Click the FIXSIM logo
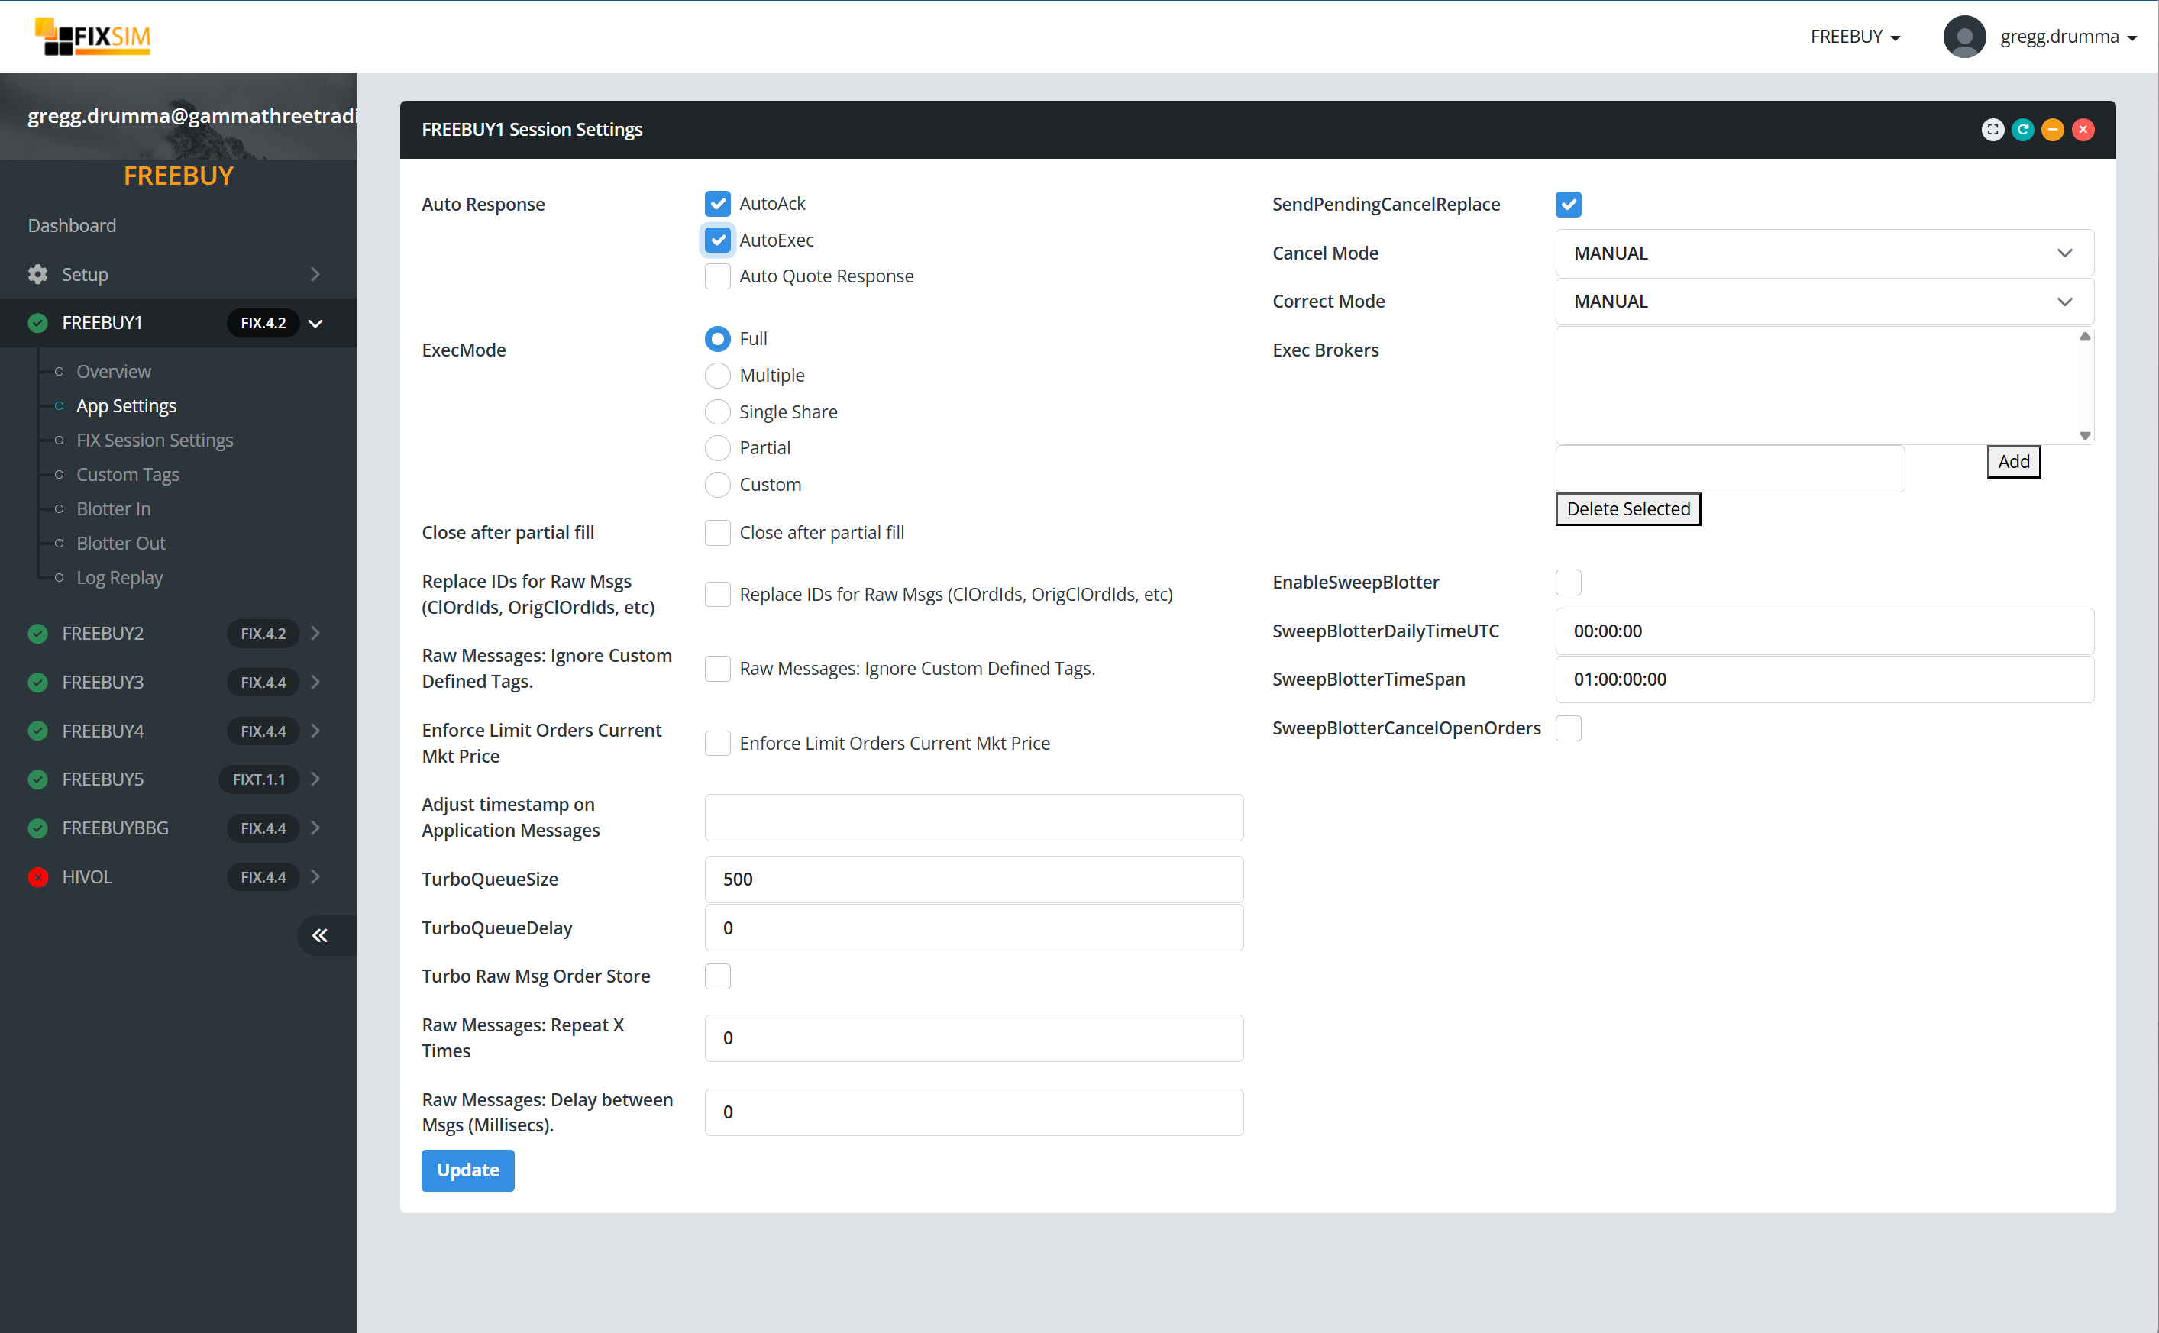 click(92, 36)
